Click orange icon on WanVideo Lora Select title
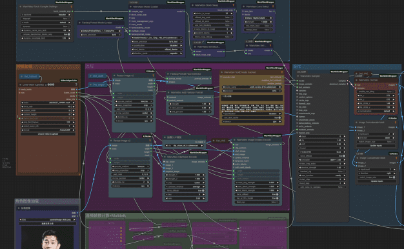Screen dimensions: 404x249 pos(273,6)
